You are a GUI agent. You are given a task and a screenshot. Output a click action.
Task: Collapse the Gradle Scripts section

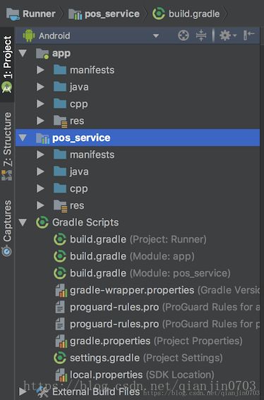click(x=23, y=222)
